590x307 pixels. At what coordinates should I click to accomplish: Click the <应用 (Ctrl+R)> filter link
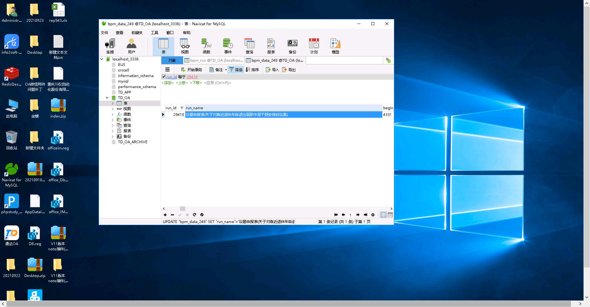[218, 83]
